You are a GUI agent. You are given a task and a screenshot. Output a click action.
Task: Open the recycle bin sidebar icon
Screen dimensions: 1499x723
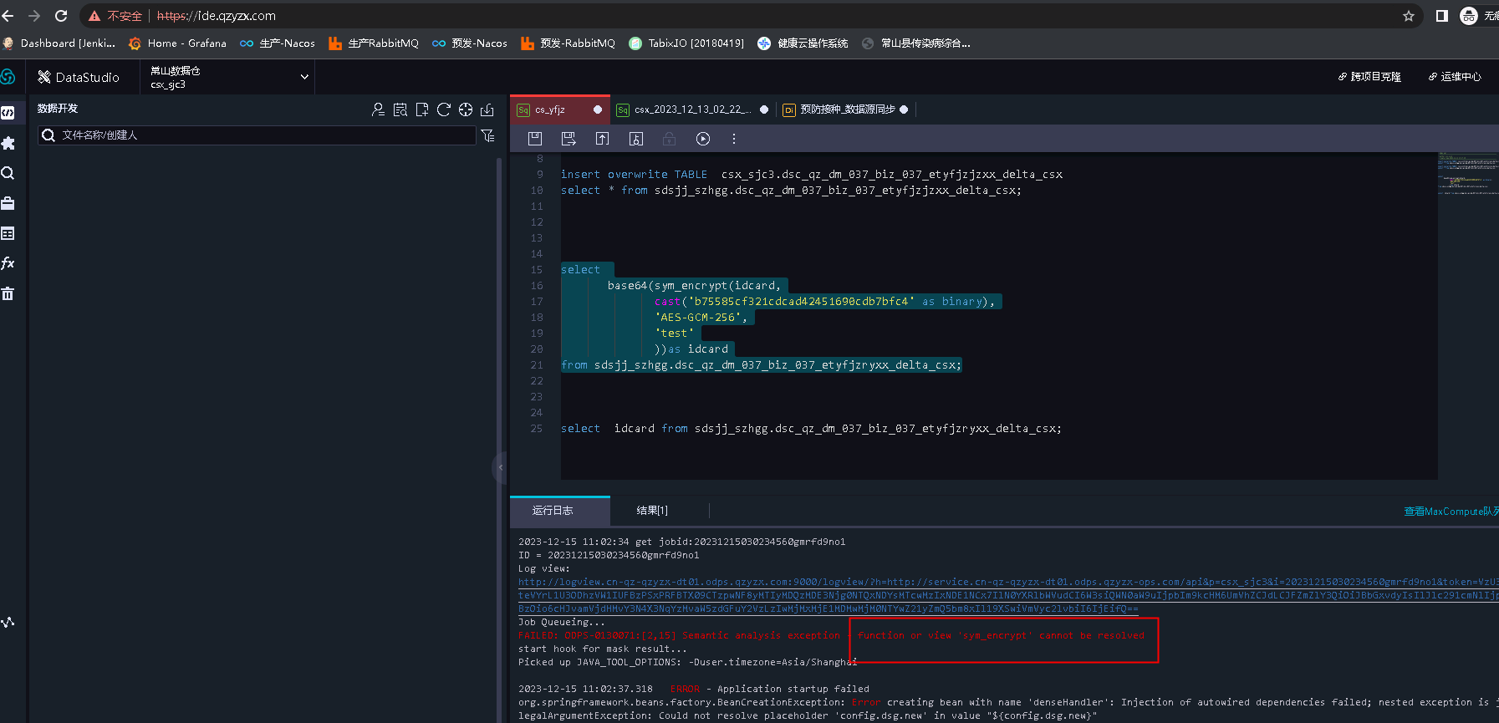(x=8, y=293)
